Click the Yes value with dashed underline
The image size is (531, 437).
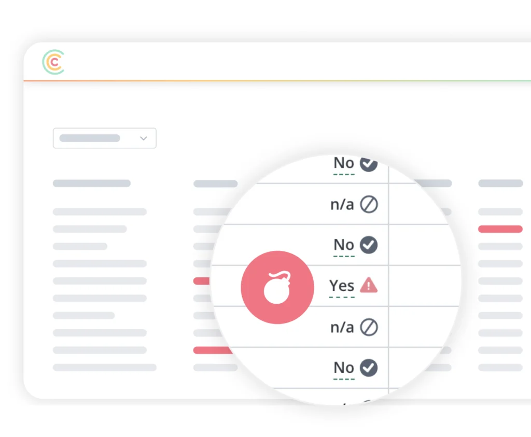[342, 286]
